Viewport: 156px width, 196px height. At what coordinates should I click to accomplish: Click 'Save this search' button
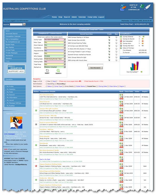(x=95, y=68)
